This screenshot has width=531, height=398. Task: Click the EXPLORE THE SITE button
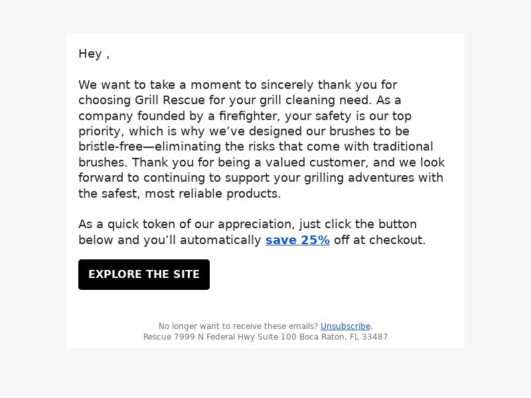144,275
